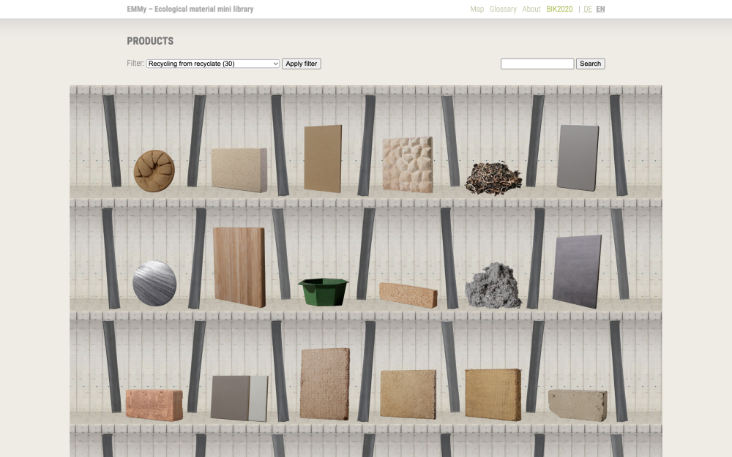Open the light grey rounded panel product
The width and height of the screenshot is (732, 457).
(x=578, y=158)
